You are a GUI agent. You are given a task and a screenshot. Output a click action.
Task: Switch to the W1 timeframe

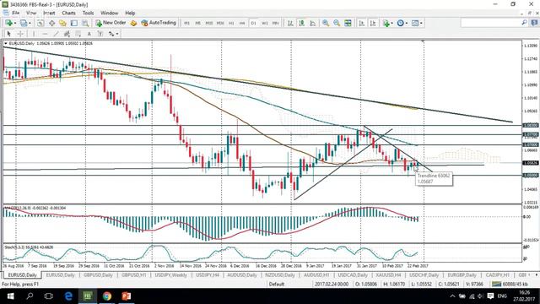264,23
